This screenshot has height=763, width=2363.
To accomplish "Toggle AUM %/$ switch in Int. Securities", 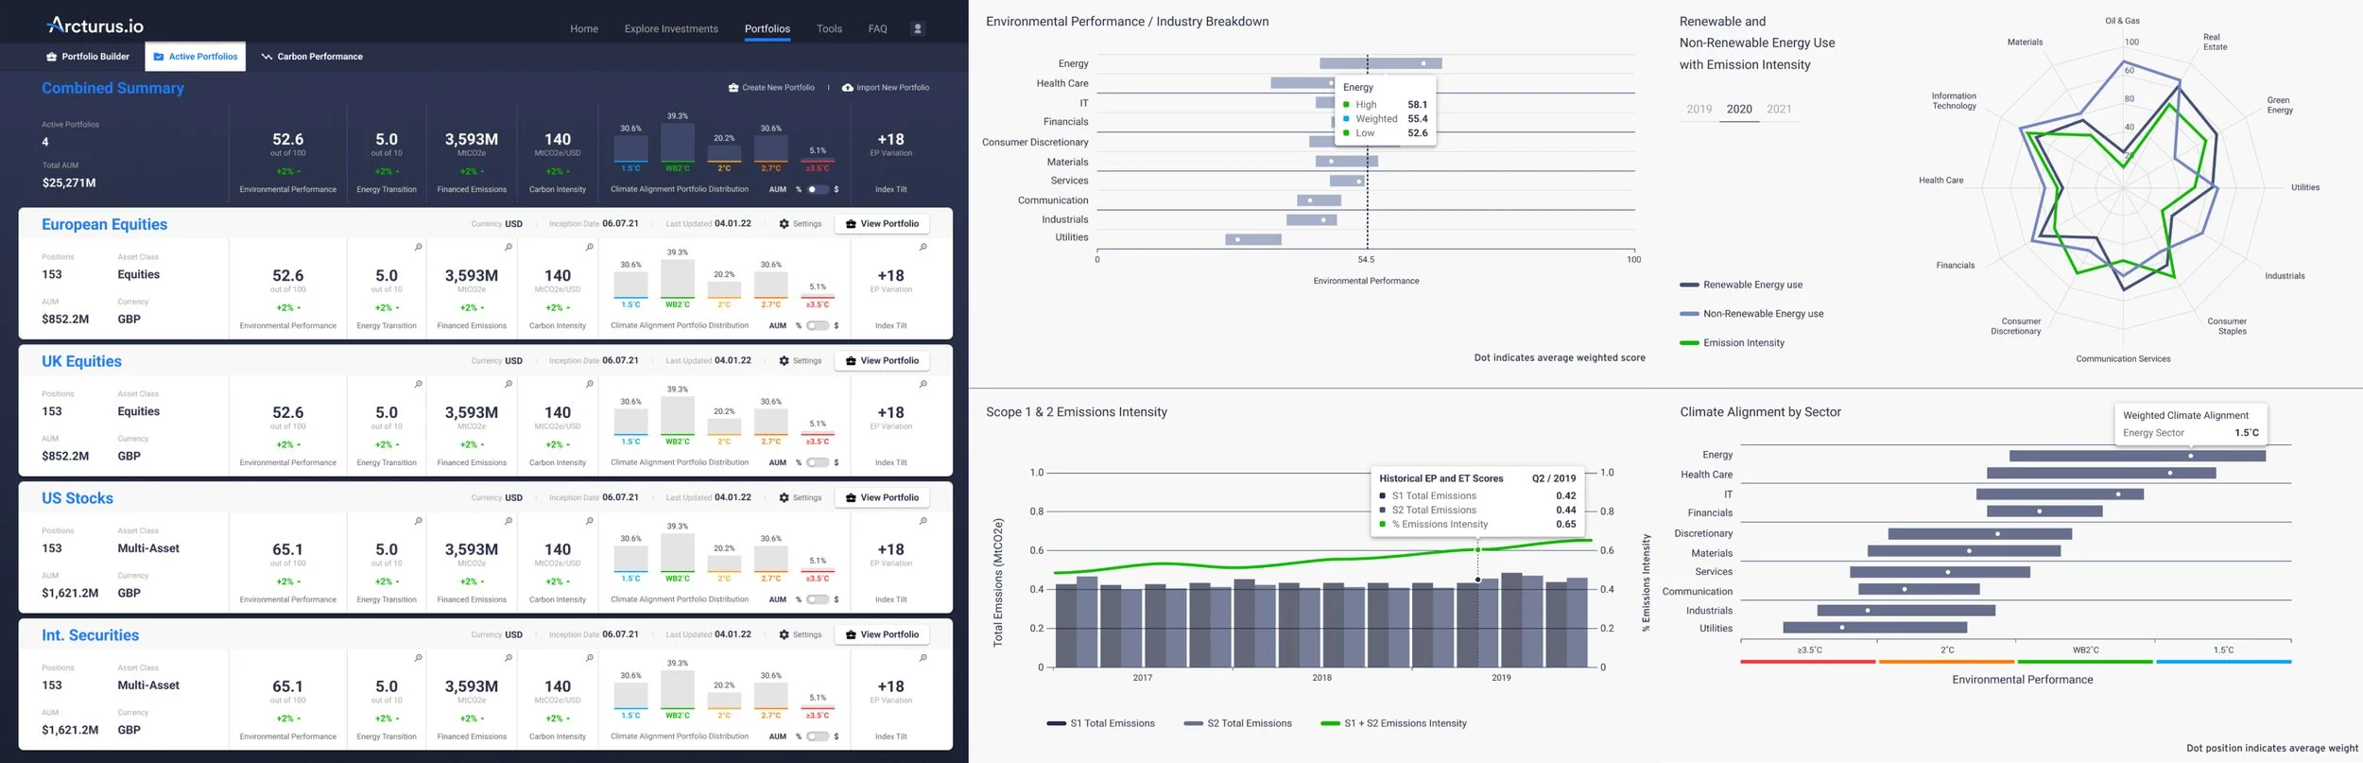I will coord(818,737).
